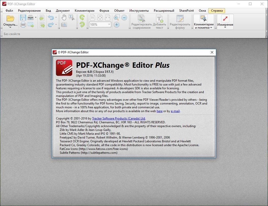The height and width of the screenshot is (206, 268).
Task: Open the Окна menu
Action: point(202,11)
